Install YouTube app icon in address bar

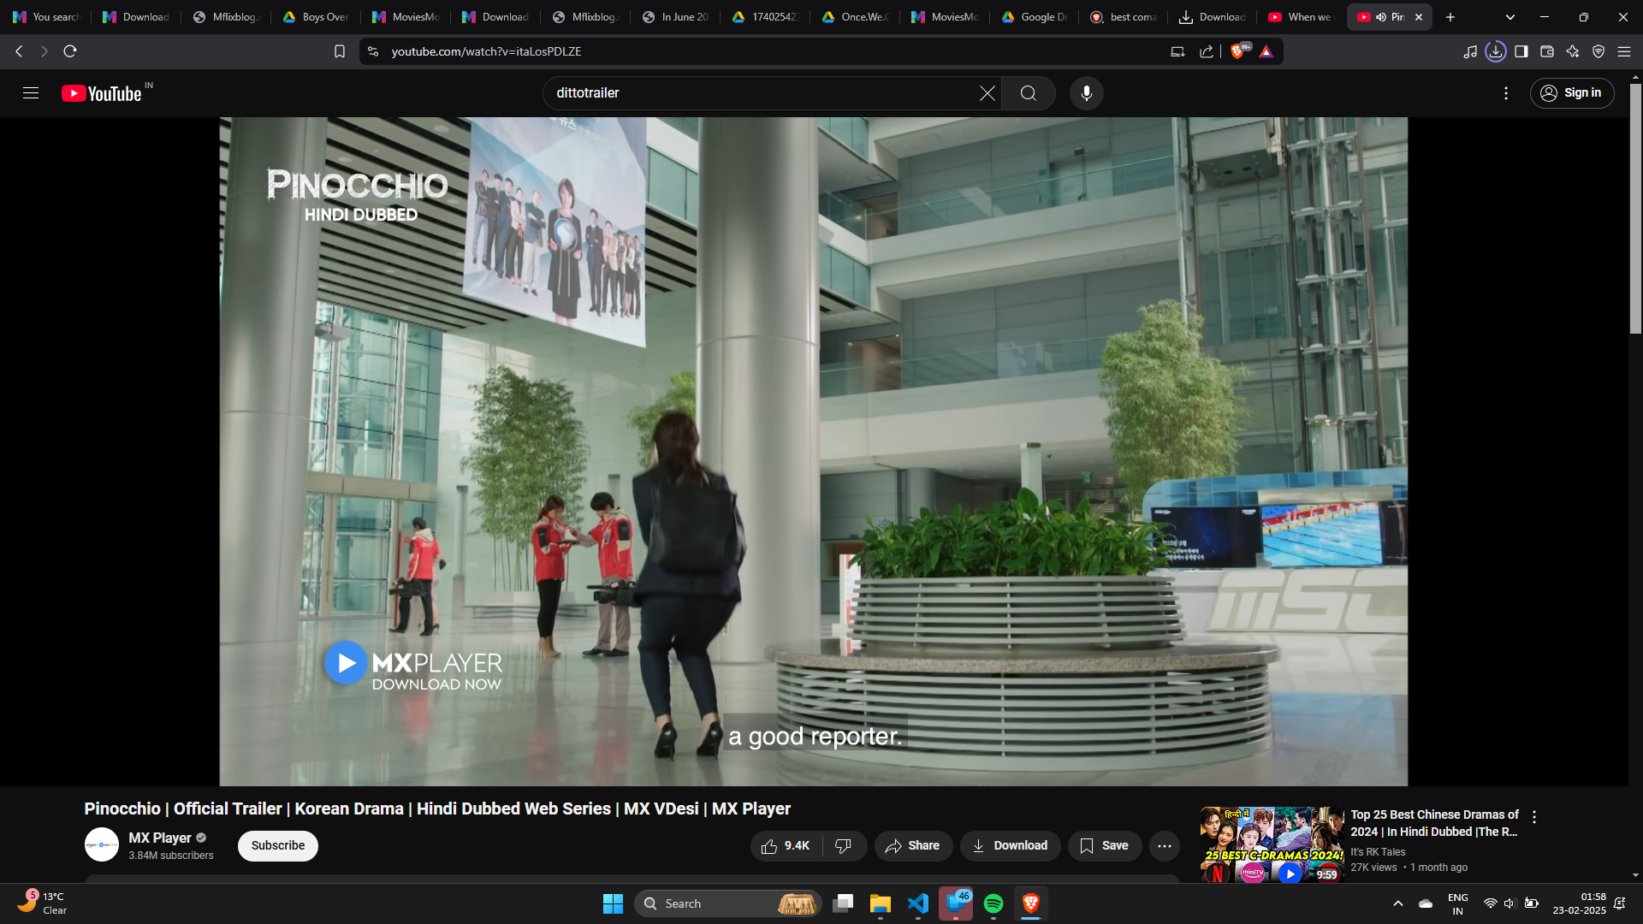pos(1178,51)
